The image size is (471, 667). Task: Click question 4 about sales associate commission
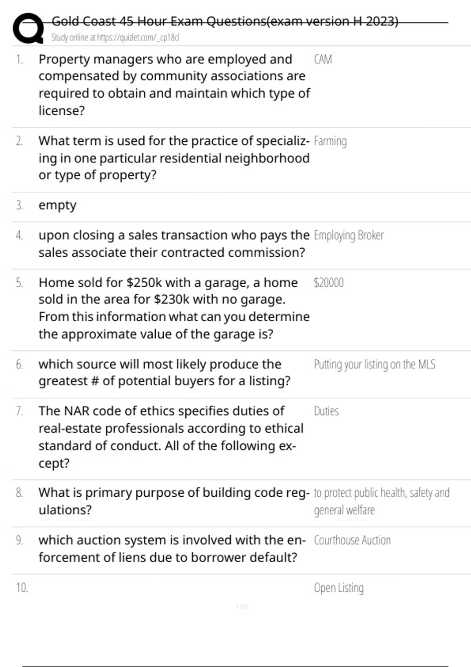(x=174, y=244)
